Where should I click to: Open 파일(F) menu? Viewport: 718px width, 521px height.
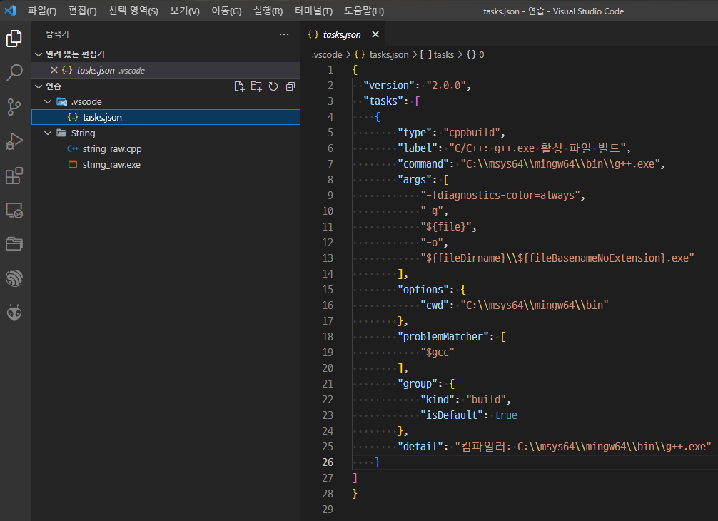42,11
